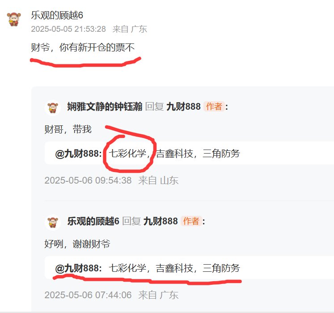Visit 九财888 profile in first reply header
The image size is (334, 313).
click(x=183, y=107)
